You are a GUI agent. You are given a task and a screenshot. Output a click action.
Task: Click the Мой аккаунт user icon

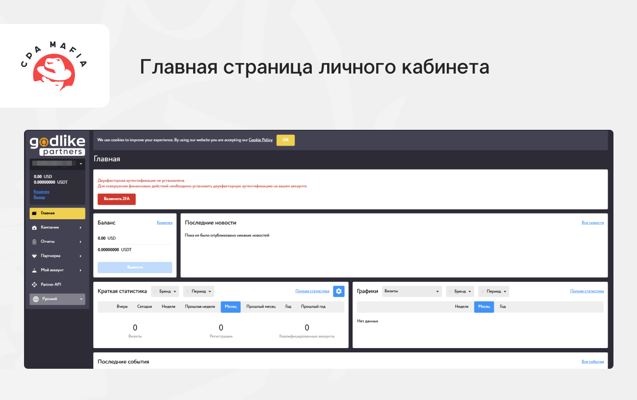pyautogui.click(x=34, y=270)
